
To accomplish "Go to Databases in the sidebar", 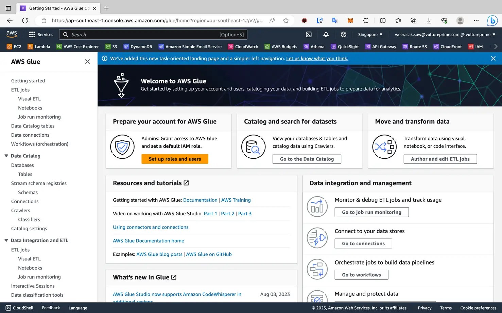I will point(22,165).
